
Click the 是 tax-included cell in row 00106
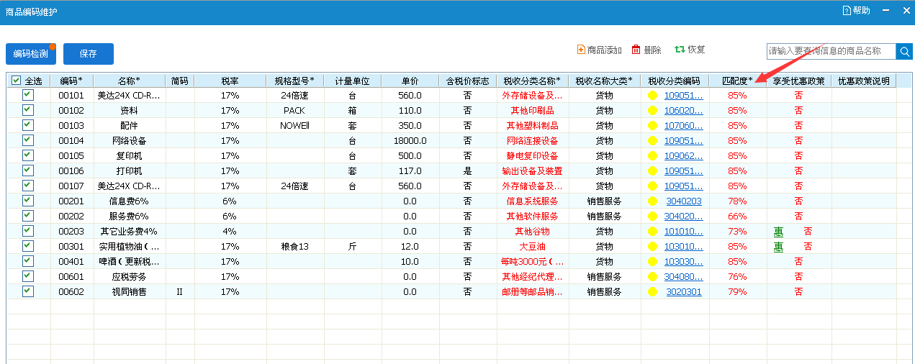[x=467, y=171]
